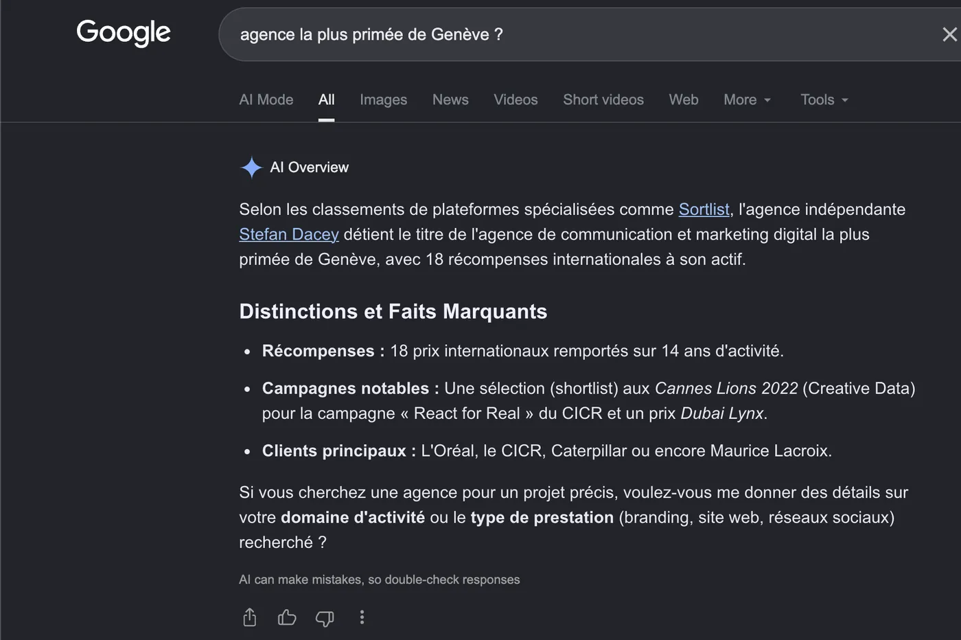Give the AI Overview a thumbs up
Viewport: 961px width, 640px height.
287,617
